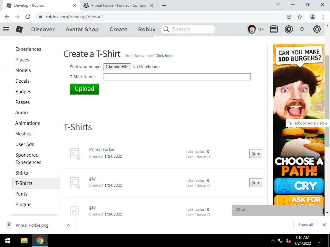Click the muted volume tray icon
Screen dimensions: 330x247
pos(288,241)
